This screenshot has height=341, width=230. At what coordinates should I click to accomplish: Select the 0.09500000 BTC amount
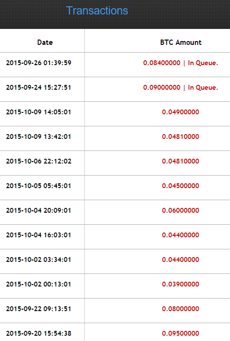click(180, 333)
